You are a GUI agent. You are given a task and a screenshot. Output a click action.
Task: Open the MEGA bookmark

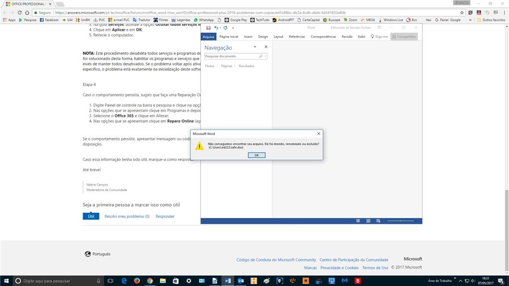point(368,20)
